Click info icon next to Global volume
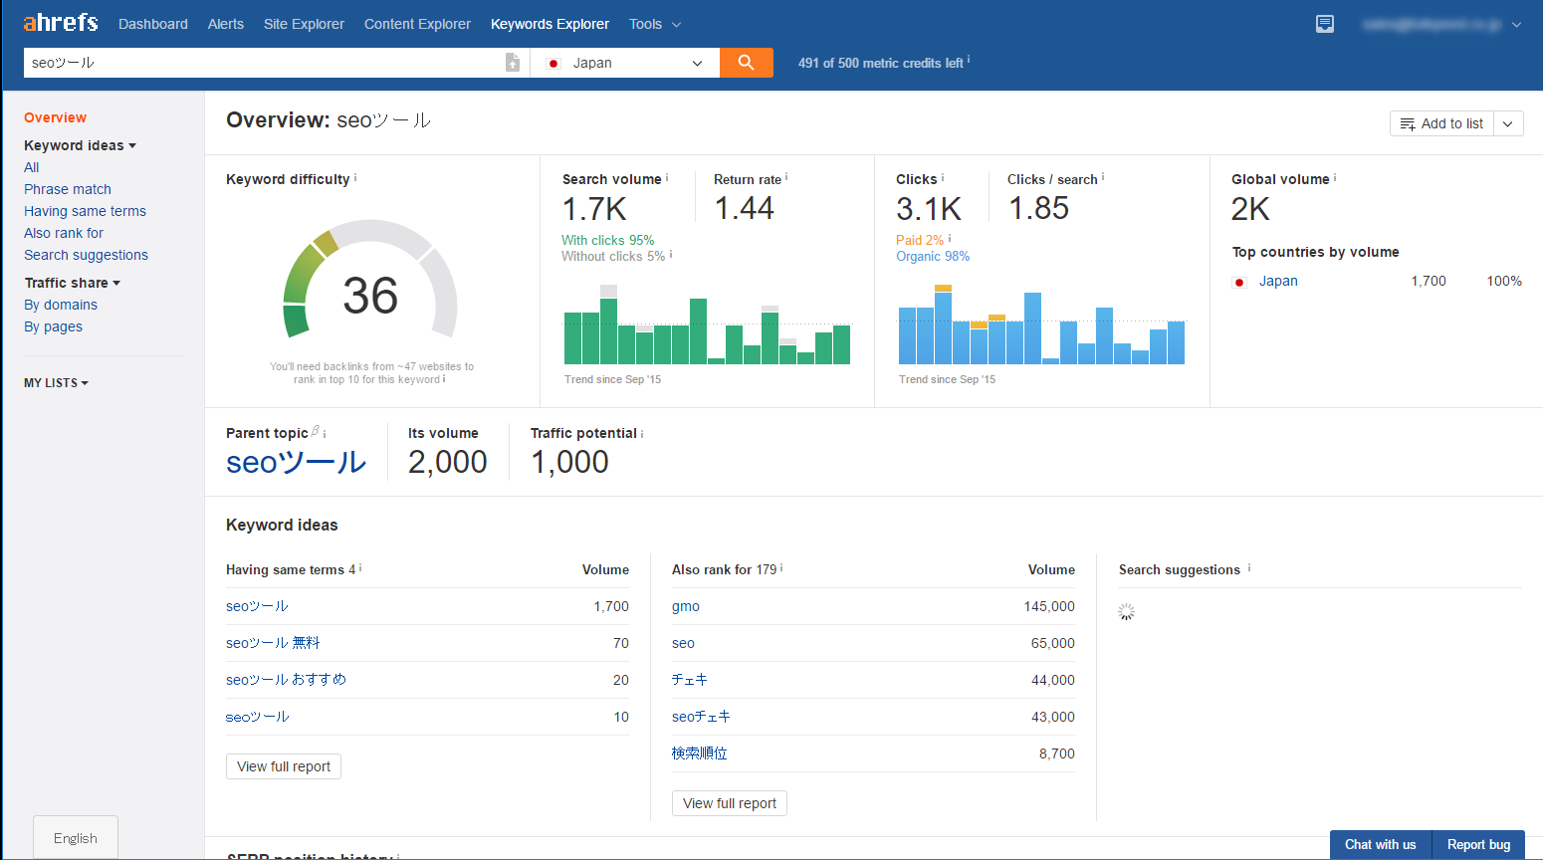The height and width of the screenshot is (860, 1543). (x=1335, y=178)
